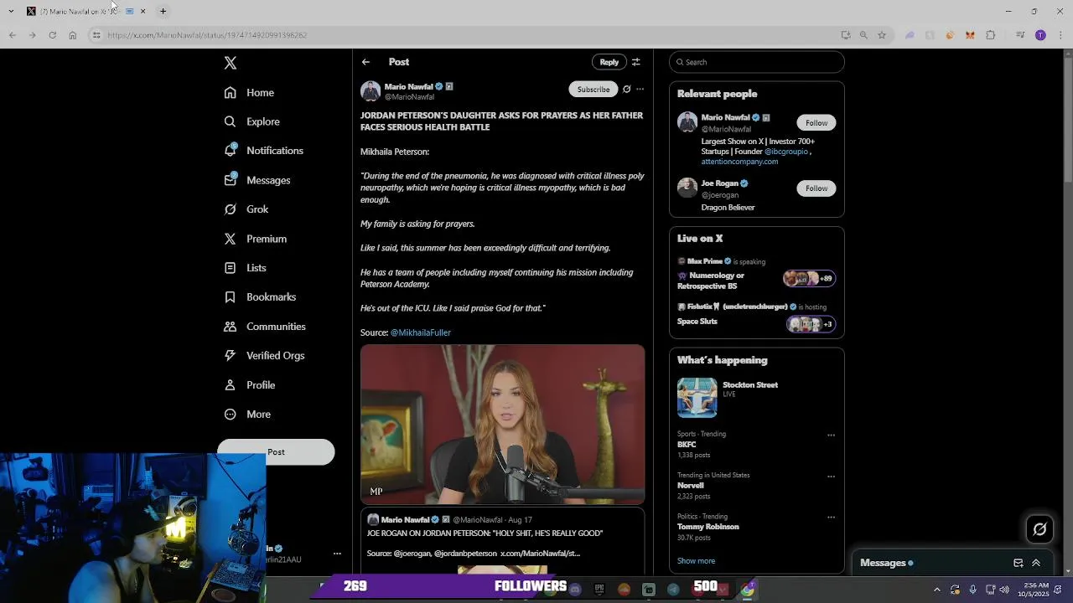Viewport: 1073px width, 603px height.
Task: Click the Verified Orgs lightning icon
Action: coord(230,356)
